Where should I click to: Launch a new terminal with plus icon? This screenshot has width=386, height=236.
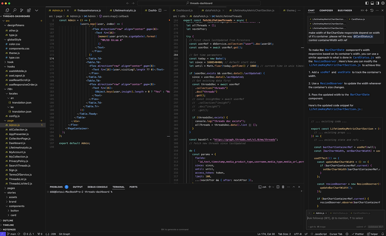click(x=270, y=187)
